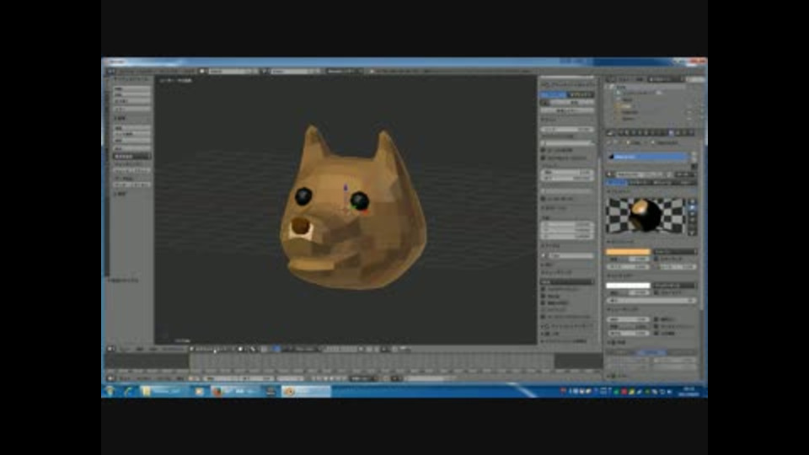The image size is (809, 455).
Task: Switch to the Volume material type tab
Action: click(x=662, y=182)
